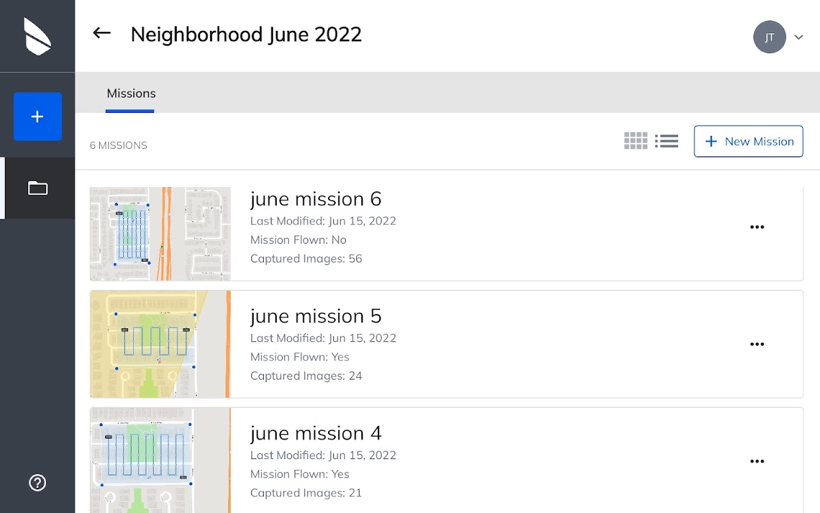Go back using the left arrow
The height and width of the screenshot is (513, 820).
102,33
